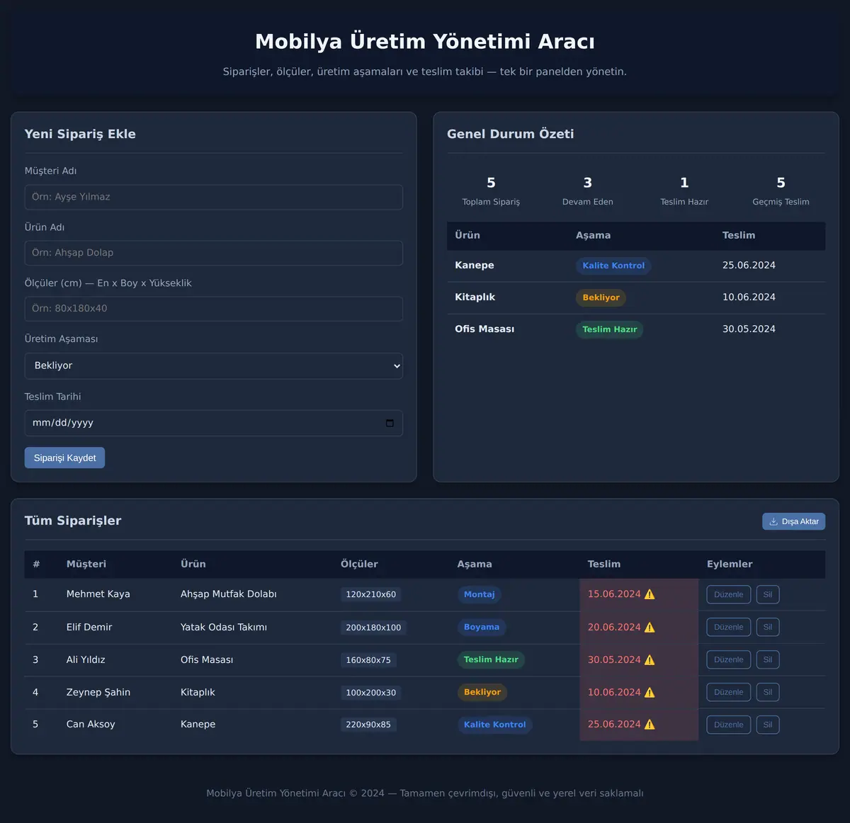850x823 pixels.
Task: Click the Devam Eden statistic
Action: pos(588,191)
